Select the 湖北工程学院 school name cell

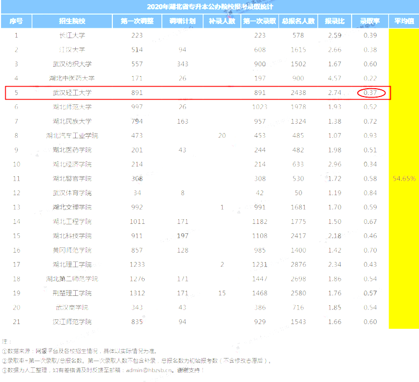[72, 222]
